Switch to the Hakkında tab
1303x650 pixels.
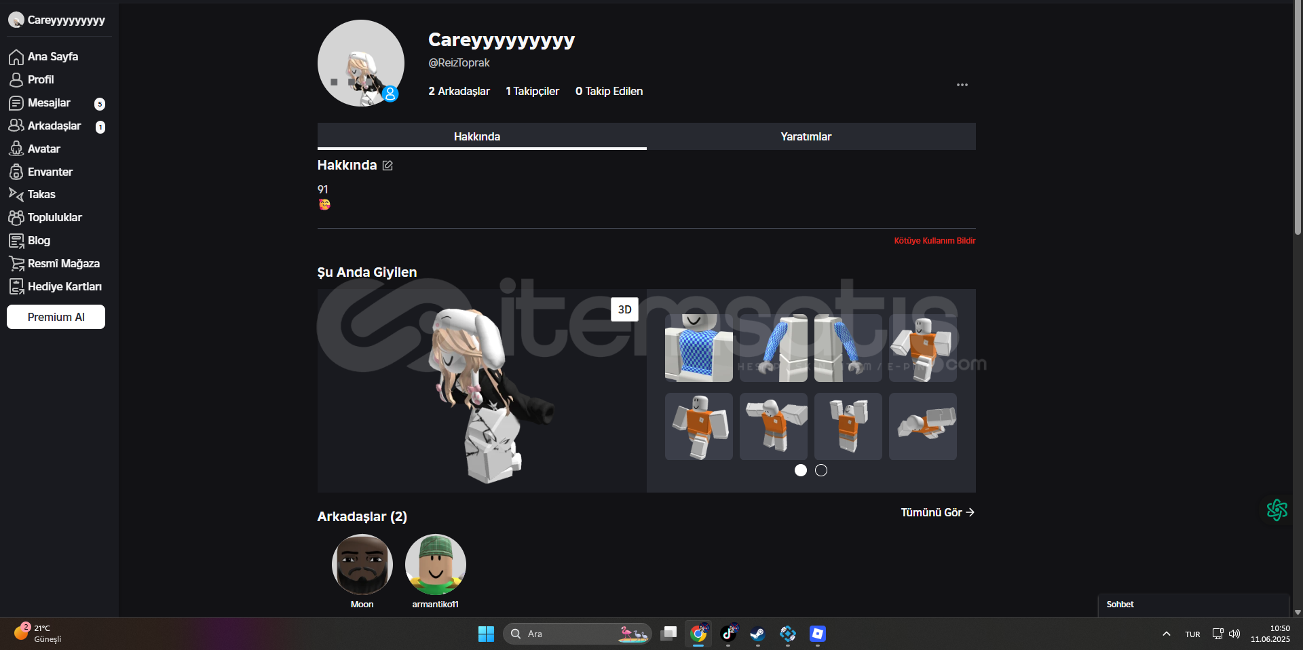click(482, 136)
